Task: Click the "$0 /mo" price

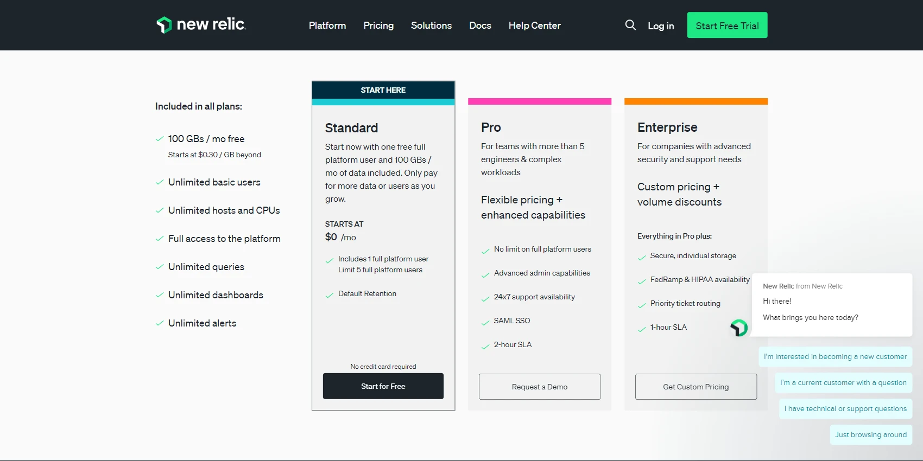Action: pos(340,237)
